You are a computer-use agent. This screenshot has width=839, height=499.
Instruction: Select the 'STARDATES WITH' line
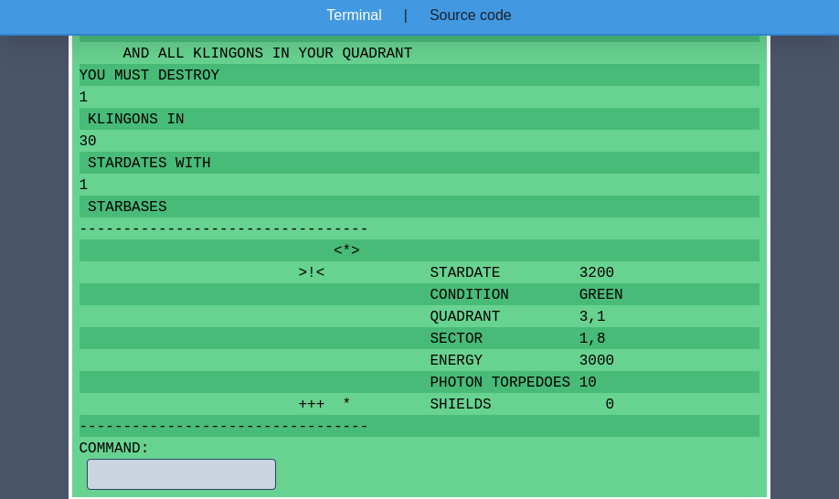tap(419, 163)
